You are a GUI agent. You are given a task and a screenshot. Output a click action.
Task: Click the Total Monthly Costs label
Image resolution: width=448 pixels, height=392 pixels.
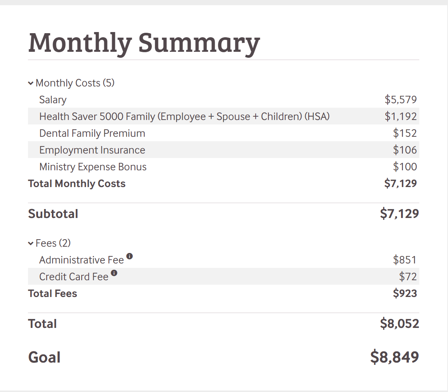(77, 184)
